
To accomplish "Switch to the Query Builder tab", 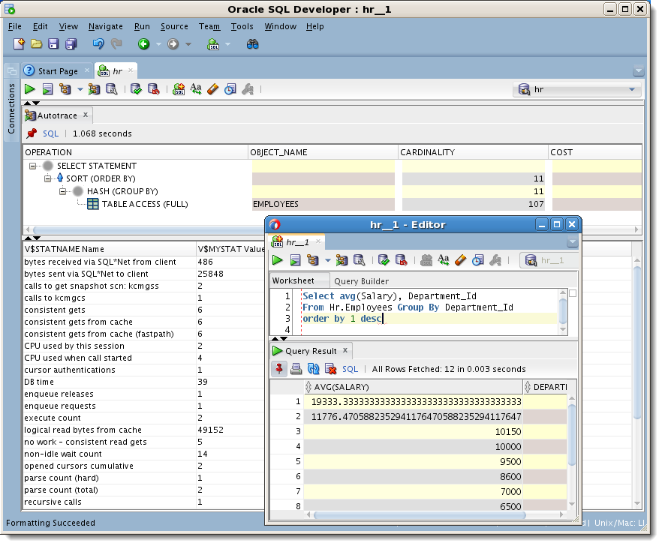I will click(361, 281).
